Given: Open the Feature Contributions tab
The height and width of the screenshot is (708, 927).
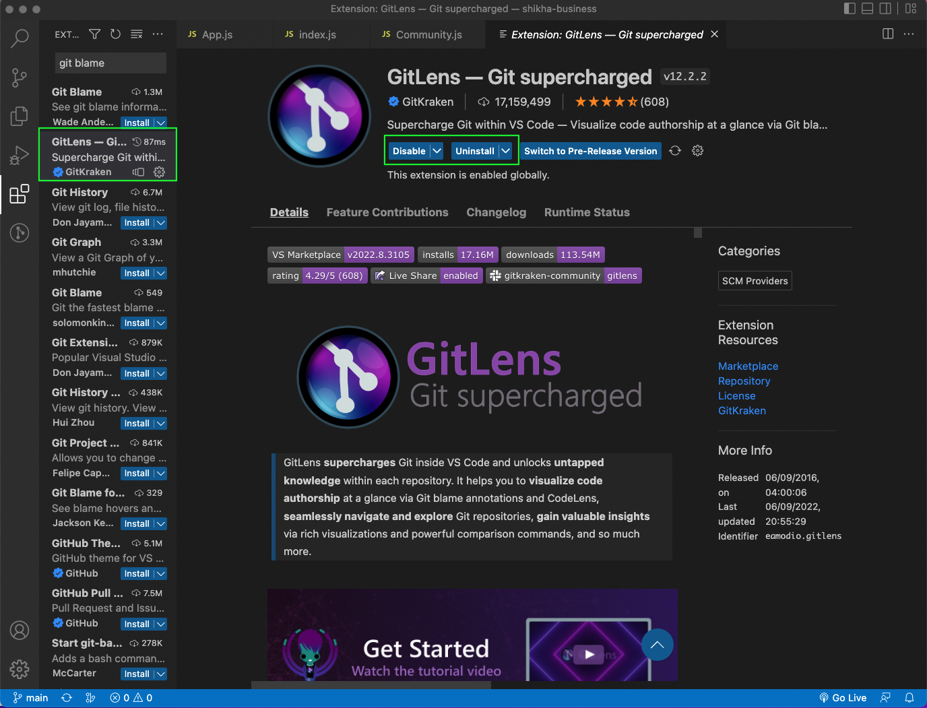Looking at the screenshot, I should [387, 212].
